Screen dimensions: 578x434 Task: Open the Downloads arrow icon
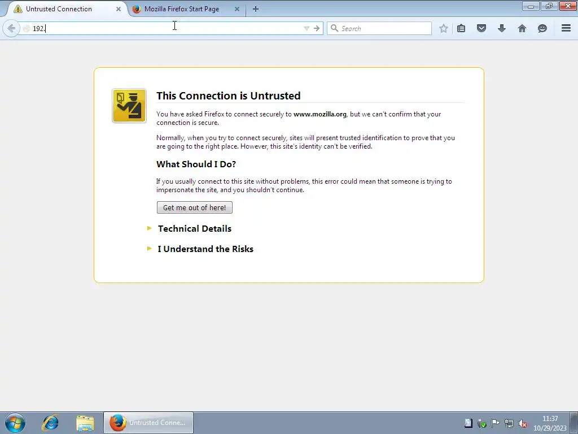point(502,28)
